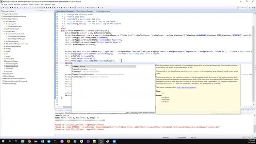Select ExtentReport.java in Package Explorer
Screen dimensions: 256x144
point(15,26)
